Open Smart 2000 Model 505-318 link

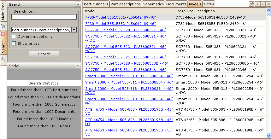pyautogui.click(x=129, y=91)
